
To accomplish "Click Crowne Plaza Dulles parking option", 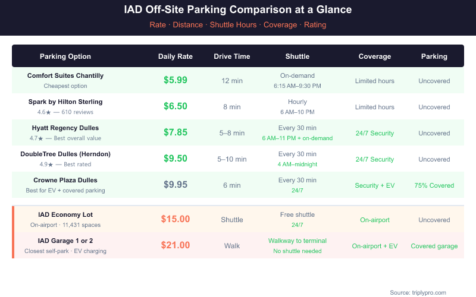I will 65,180.
